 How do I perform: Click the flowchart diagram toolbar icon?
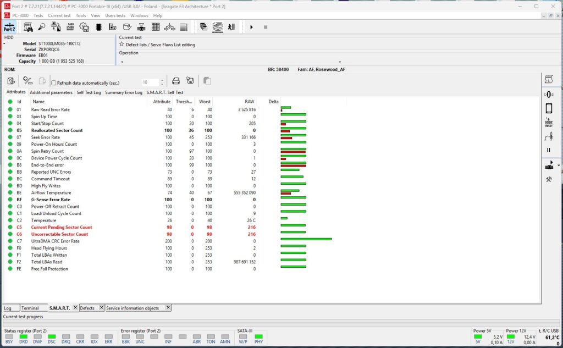(x=169, y=27)
